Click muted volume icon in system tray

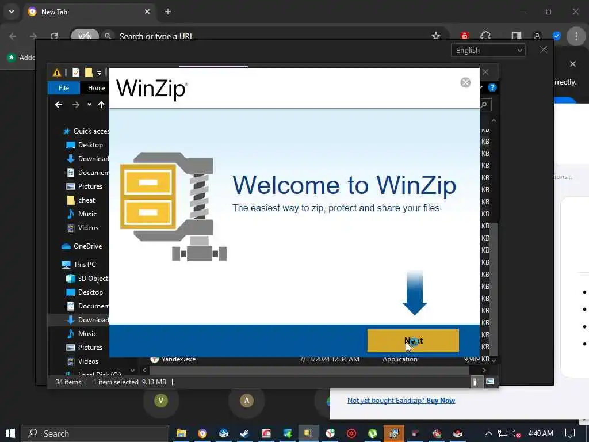[x=516, y=434]
